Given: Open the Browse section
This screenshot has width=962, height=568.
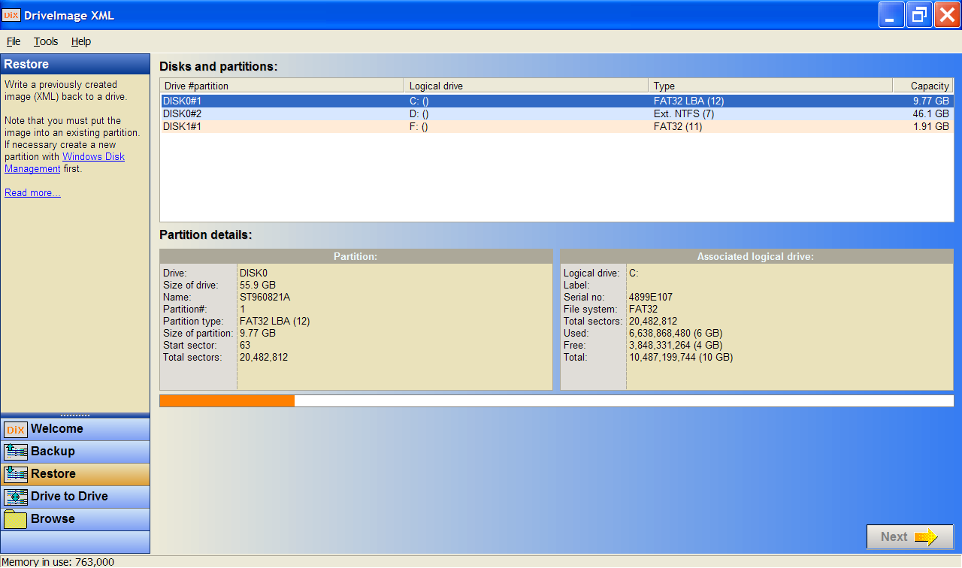Looking at the screenshot, I should pos(75,519).
